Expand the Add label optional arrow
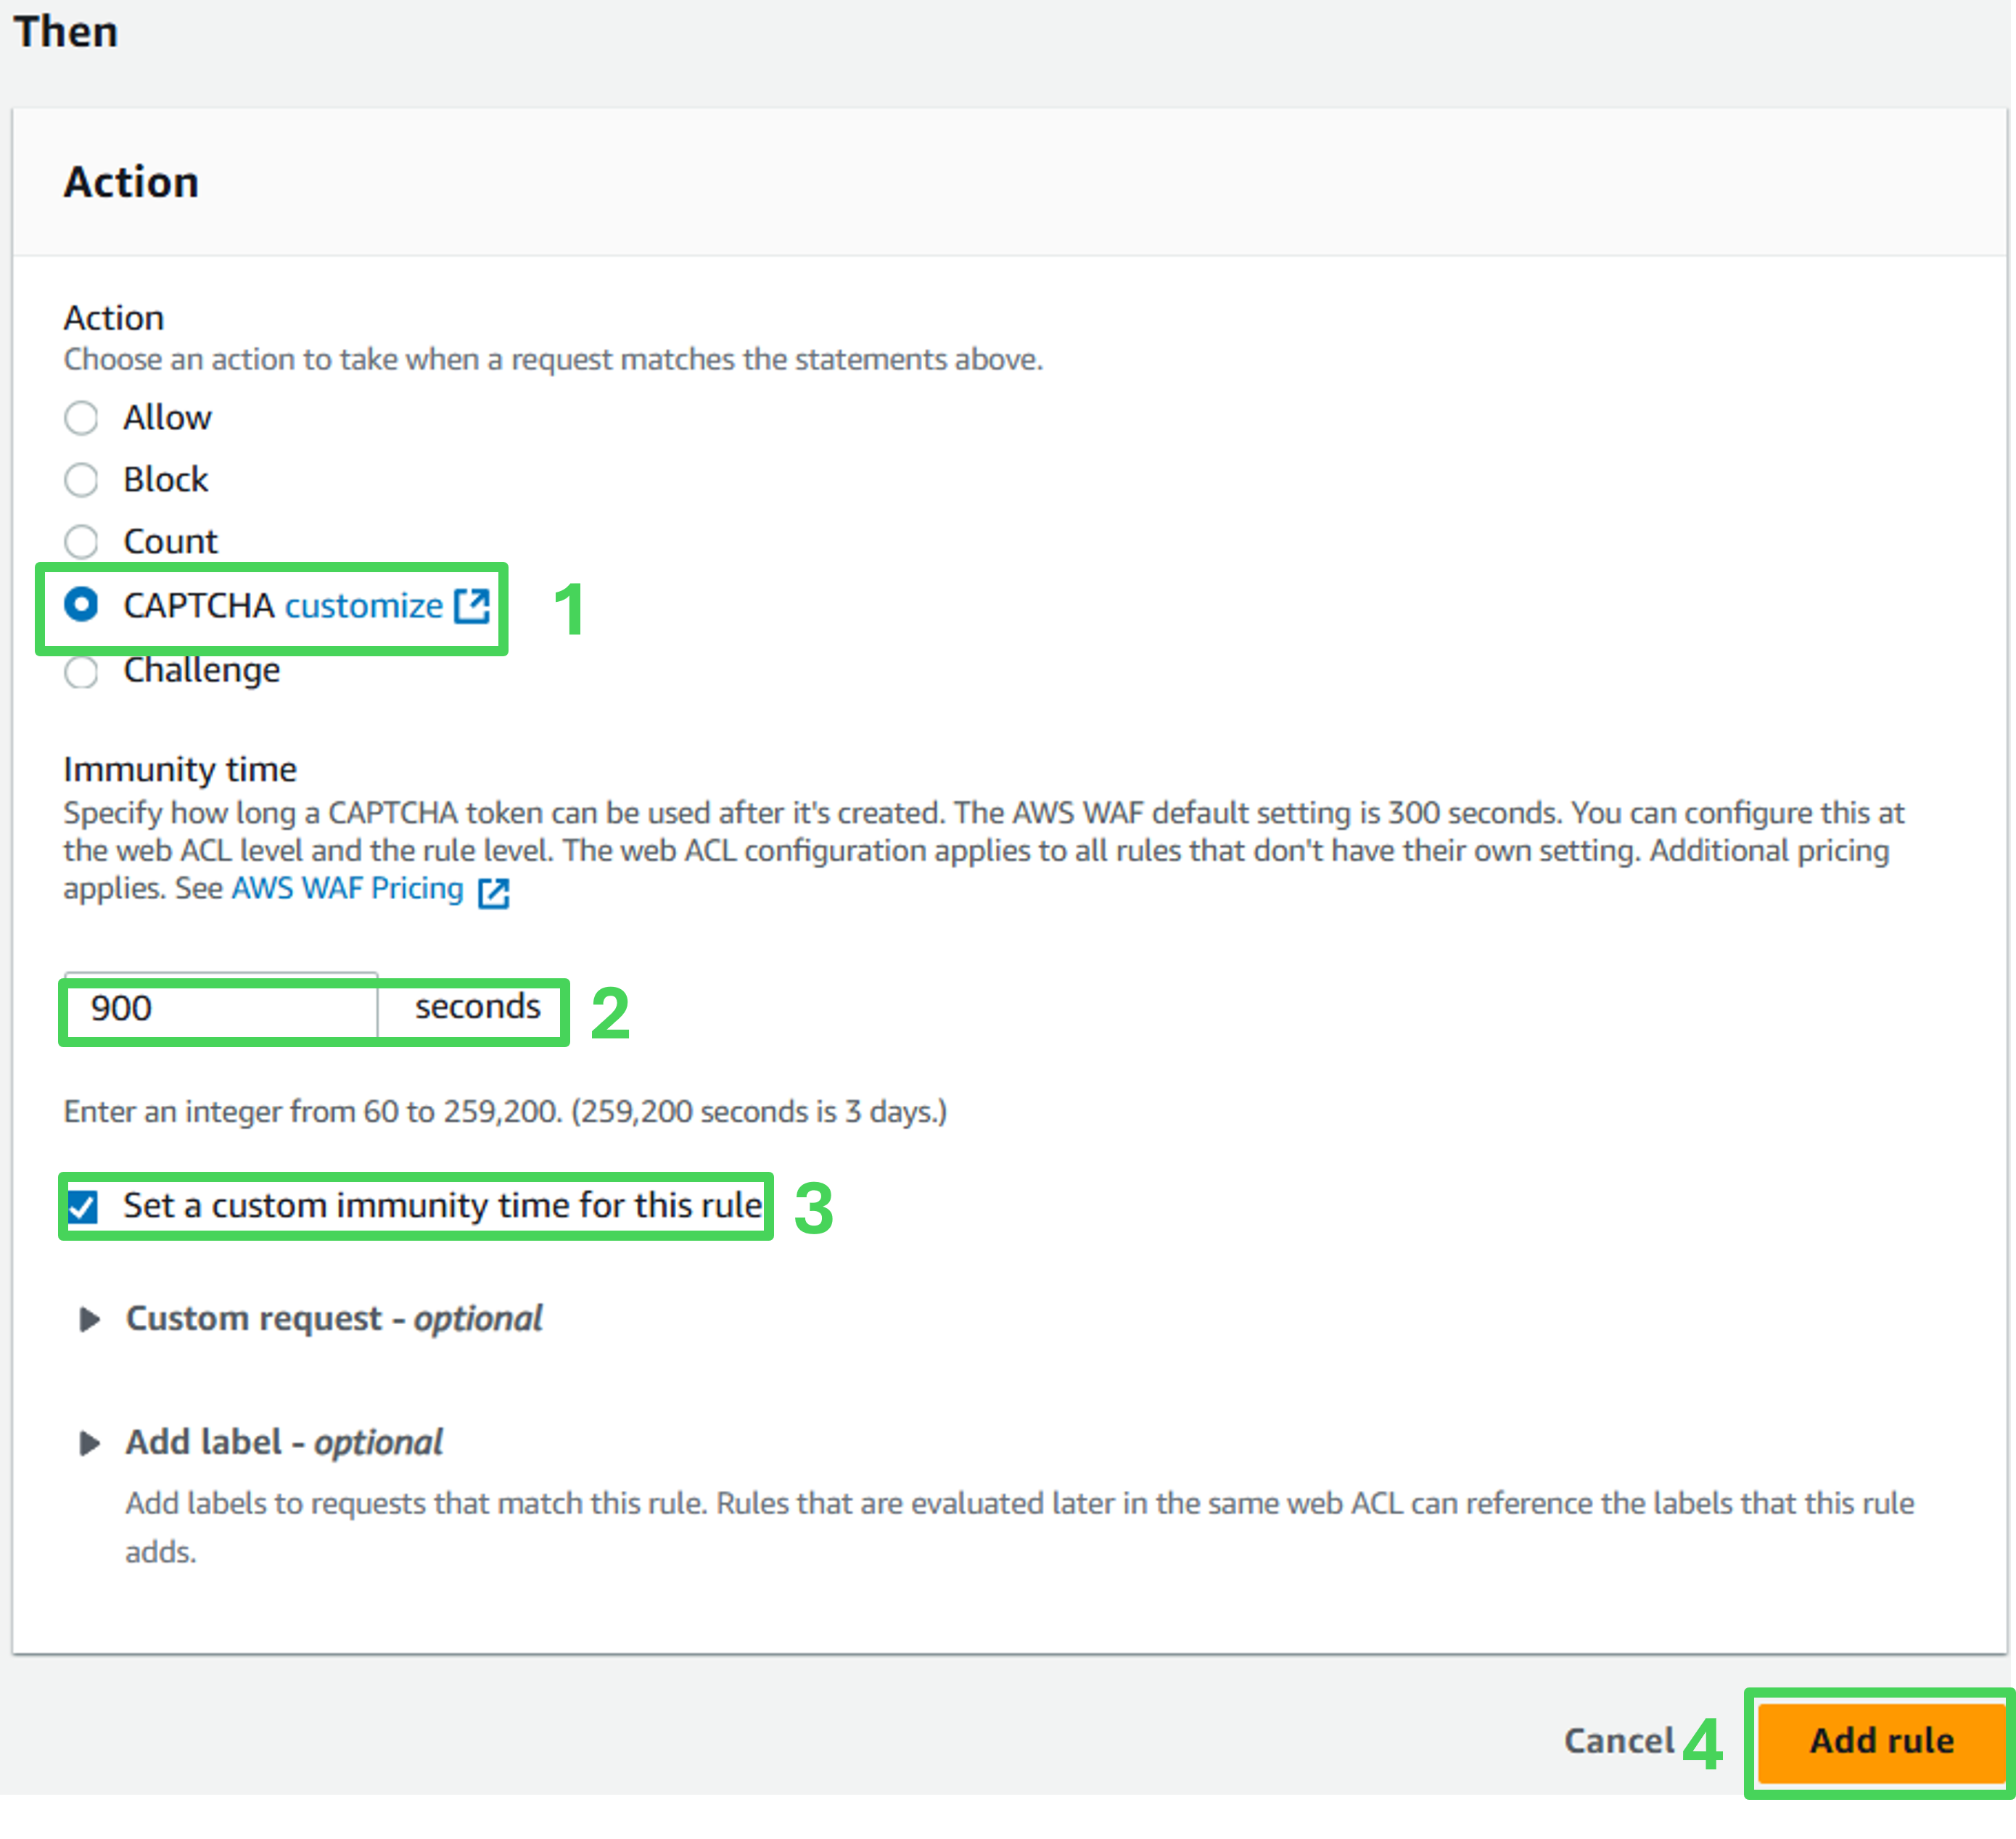The height and width of the screenshot is (1839, 2016). [x=89, y=1443]
